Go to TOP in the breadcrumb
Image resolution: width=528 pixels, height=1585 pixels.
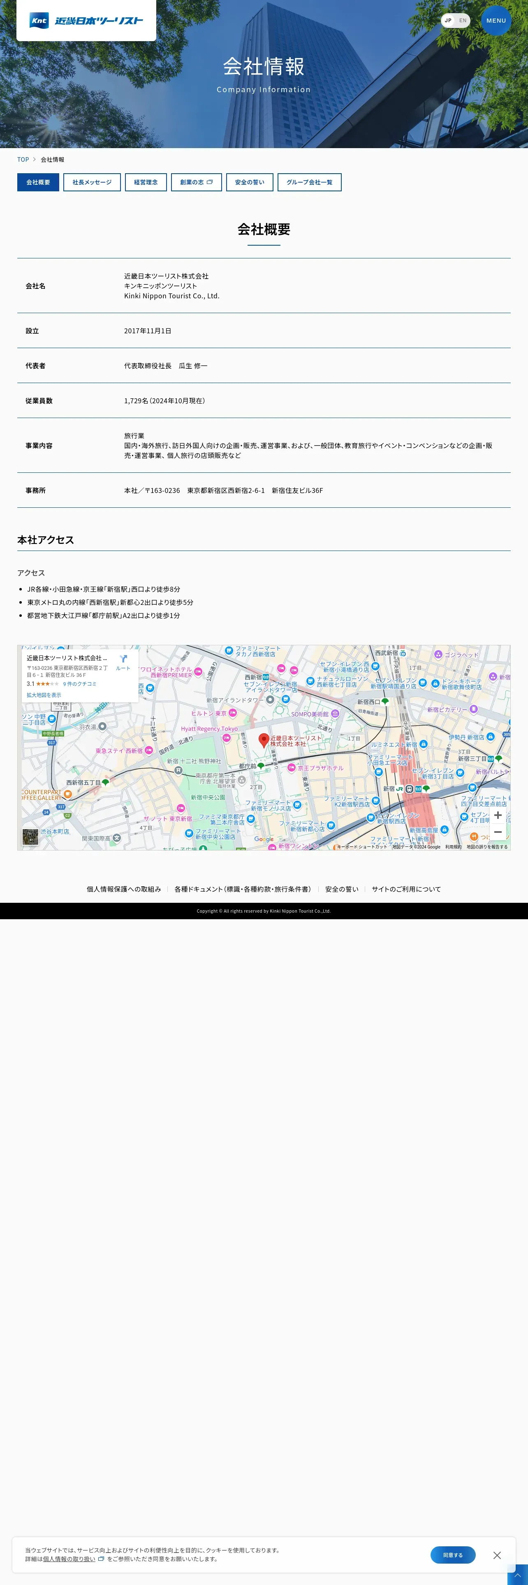tap(23, 159)
